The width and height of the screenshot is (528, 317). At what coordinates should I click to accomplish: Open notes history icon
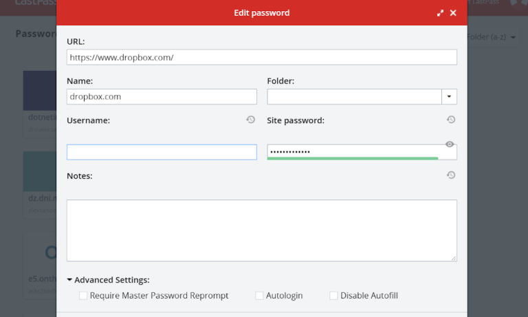pos(451,175)
